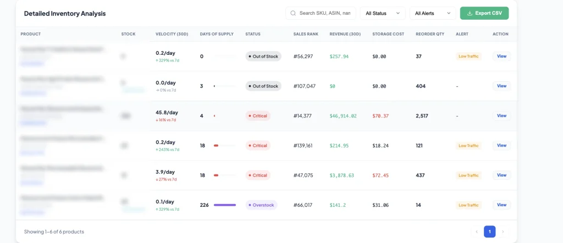Click Out of Stock badge in #56,297 row
This screenshot has width=563, height=243.
pyautogui.click(x=263, y=56)
